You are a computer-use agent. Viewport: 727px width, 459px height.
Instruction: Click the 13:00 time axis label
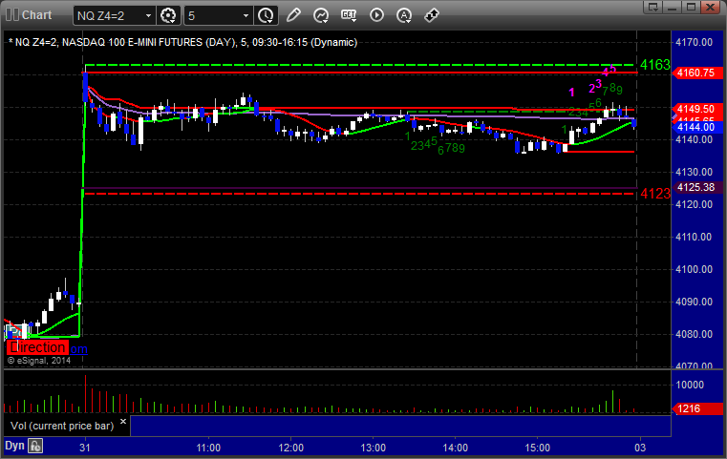coord(374,448)
